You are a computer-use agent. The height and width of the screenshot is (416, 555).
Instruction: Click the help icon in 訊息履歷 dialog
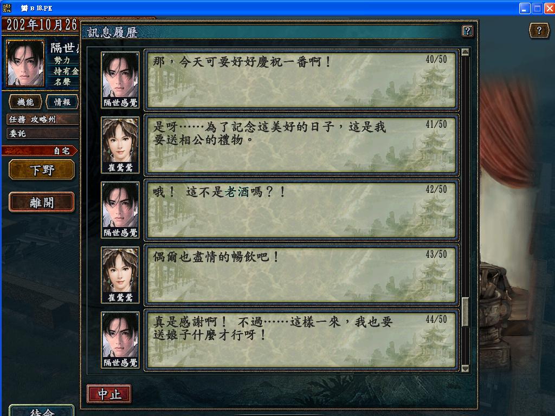point(468,31)
